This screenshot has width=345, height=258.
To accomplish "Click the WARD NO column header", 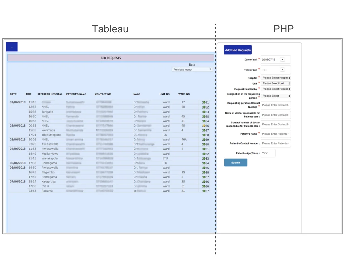I will pos(184,94).
